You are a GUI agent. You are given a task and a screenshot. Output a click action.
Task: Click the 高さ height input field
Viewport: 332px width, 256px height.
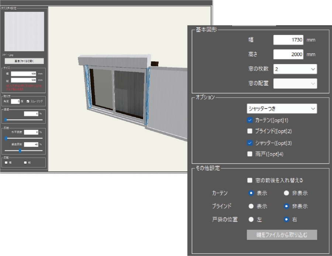pyautogui.click(x=288, y=54)
